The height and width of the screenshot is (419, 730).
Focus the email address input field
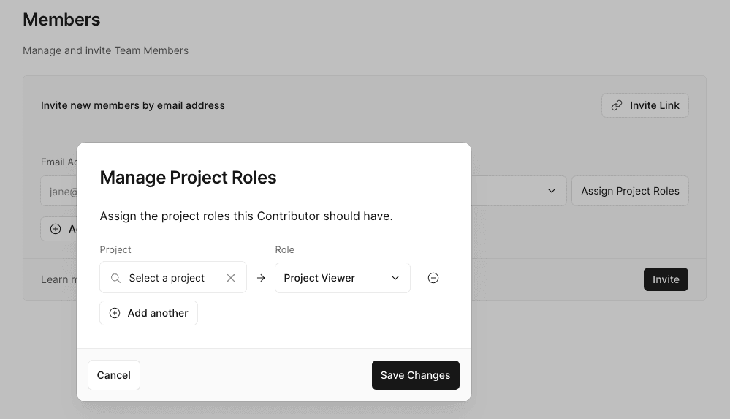[x=58, y=192]
